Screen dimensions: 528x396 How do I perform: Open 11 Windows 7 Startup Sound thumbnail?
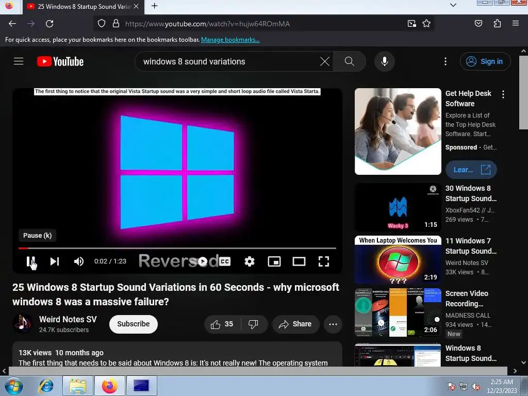point(398,260)
